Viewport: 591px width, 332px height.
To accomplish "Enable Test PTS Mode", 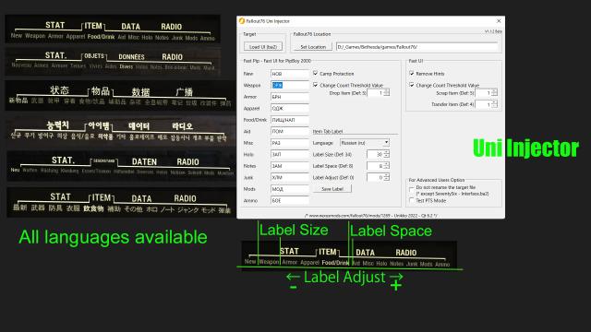I will tap(412, 201).
